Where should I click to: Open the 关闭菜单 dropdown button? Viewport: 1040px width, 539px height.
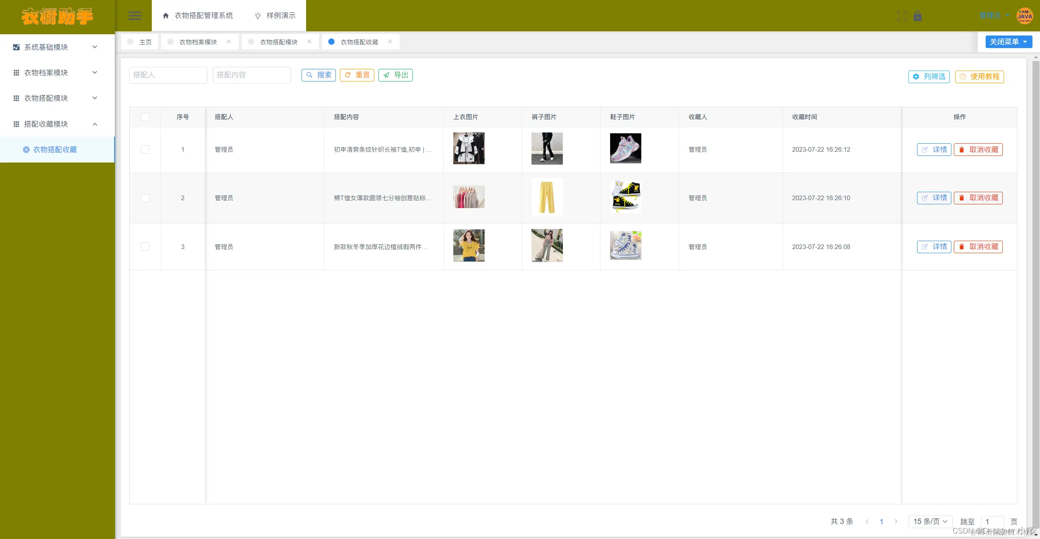pos(1008,42)
